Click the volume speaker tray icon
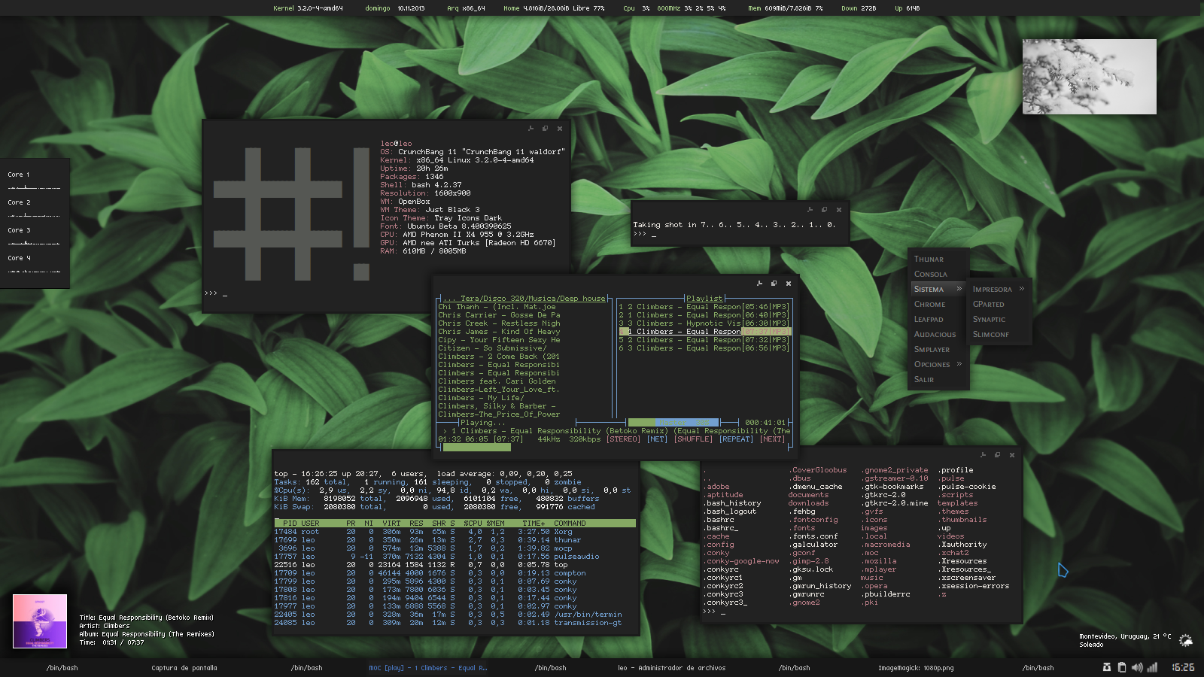This screenshot has width=1204, height=677. tap(1137, 667)
